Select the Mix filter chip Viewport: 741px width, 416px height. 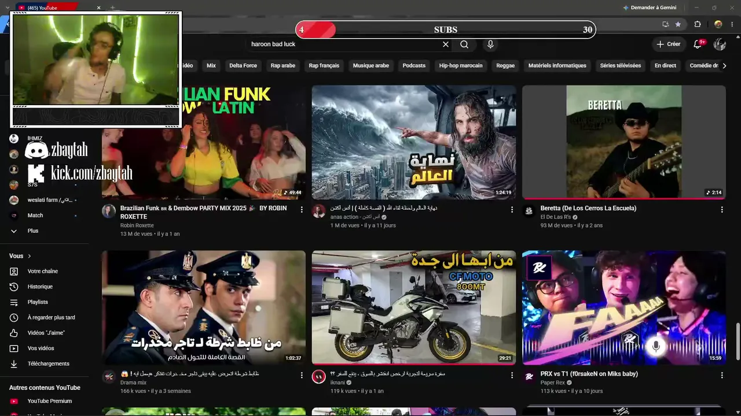[211, 66]
